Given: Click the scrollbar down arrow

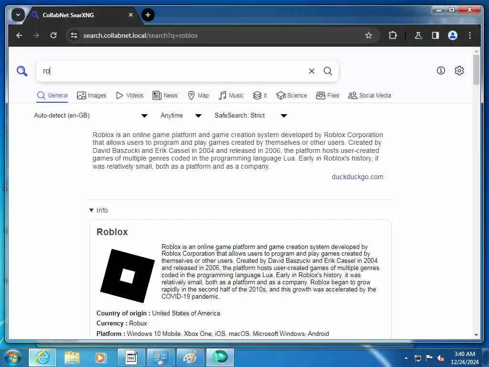Looking at the screenshot, I should coord(476,335).
